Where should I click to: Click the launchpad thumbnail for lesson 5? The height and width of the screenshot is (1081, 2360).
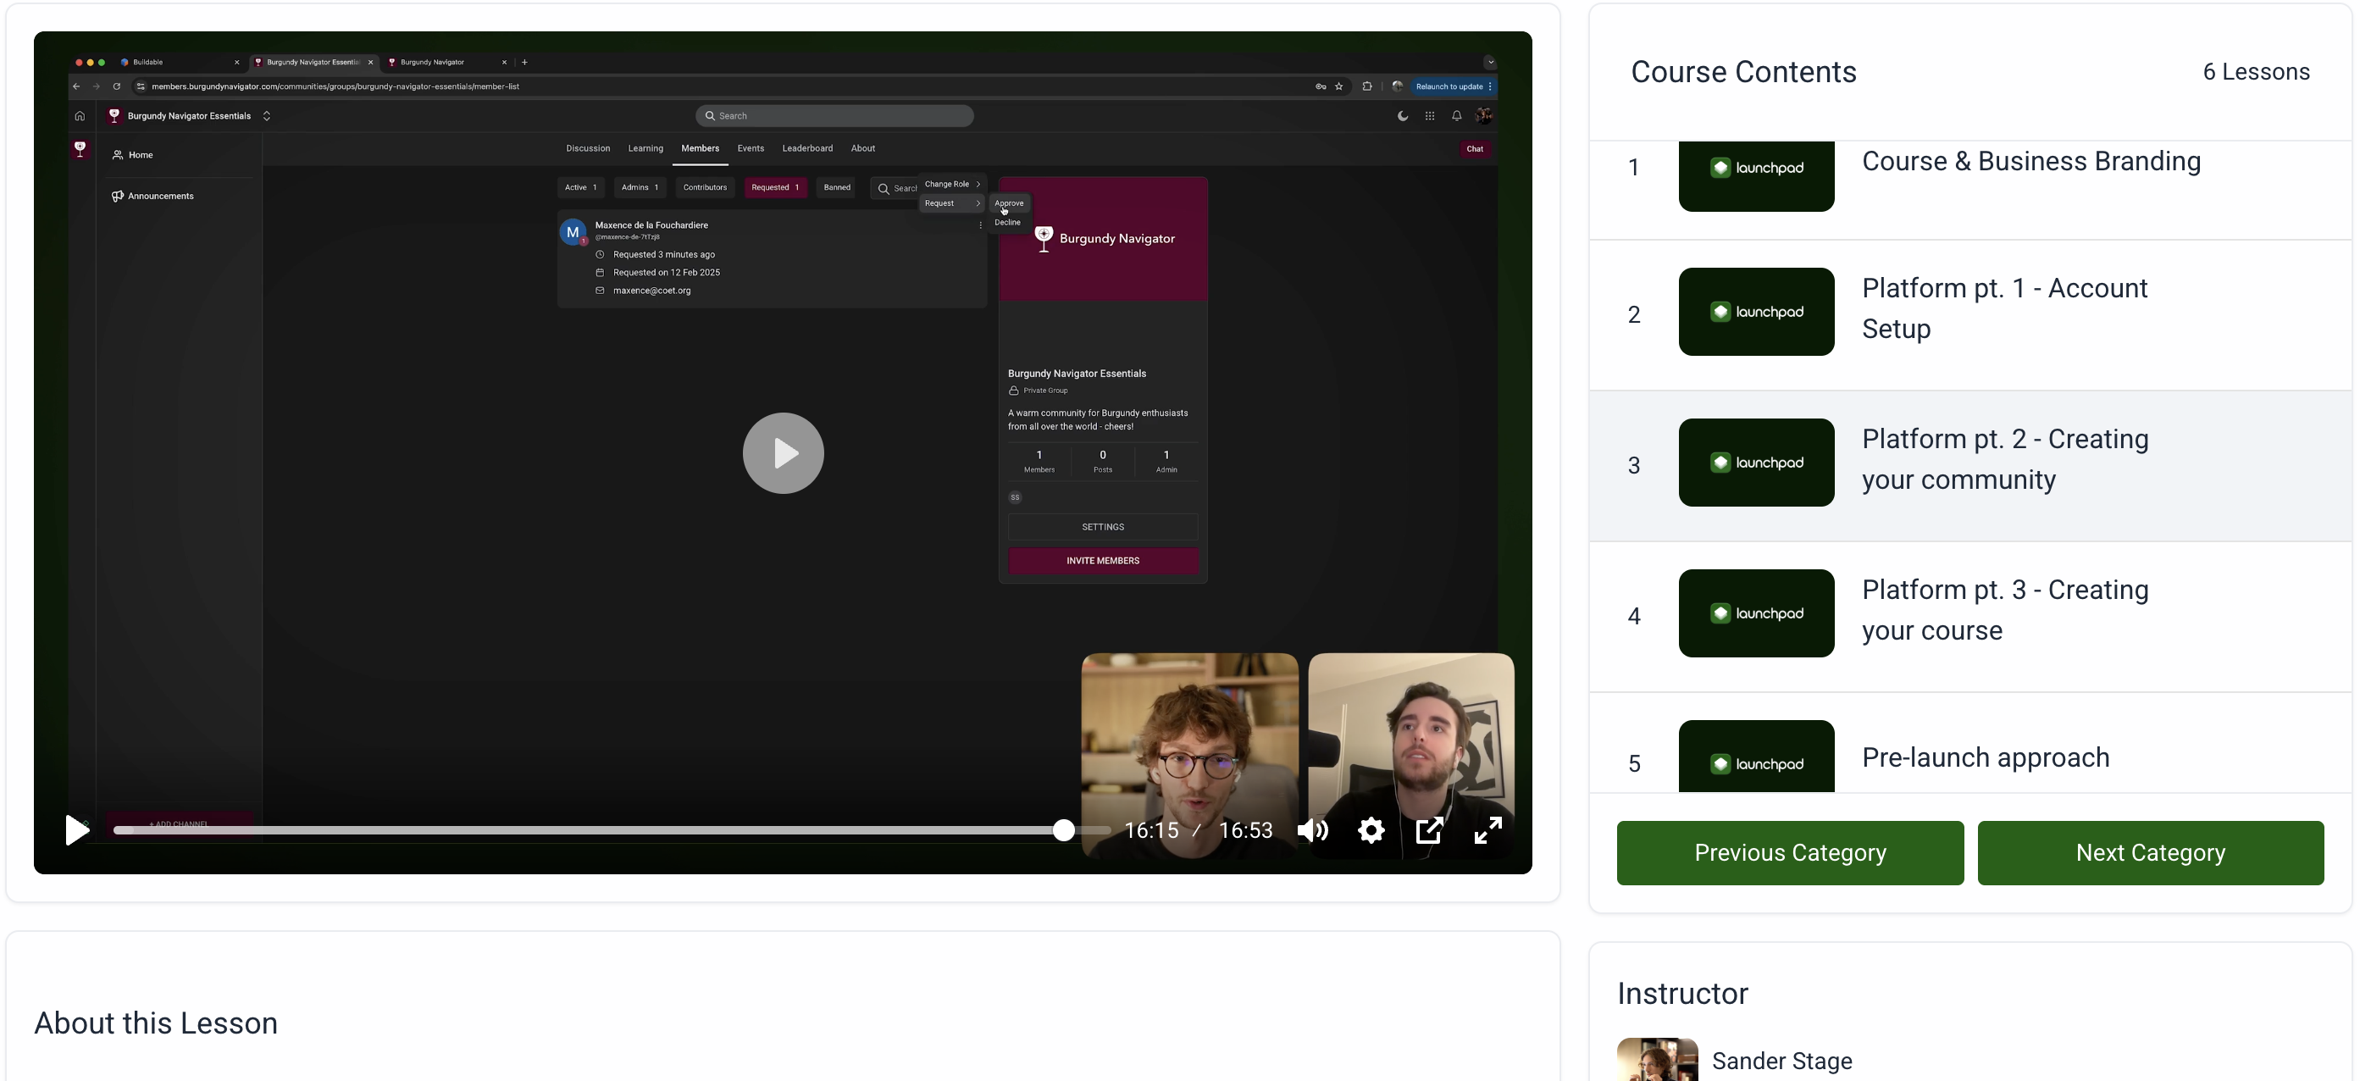coord(1756,757)
